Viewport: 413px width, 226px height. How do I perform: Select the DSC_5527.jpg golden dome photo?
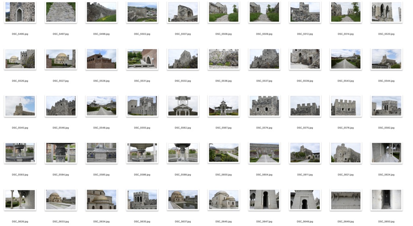61,59
